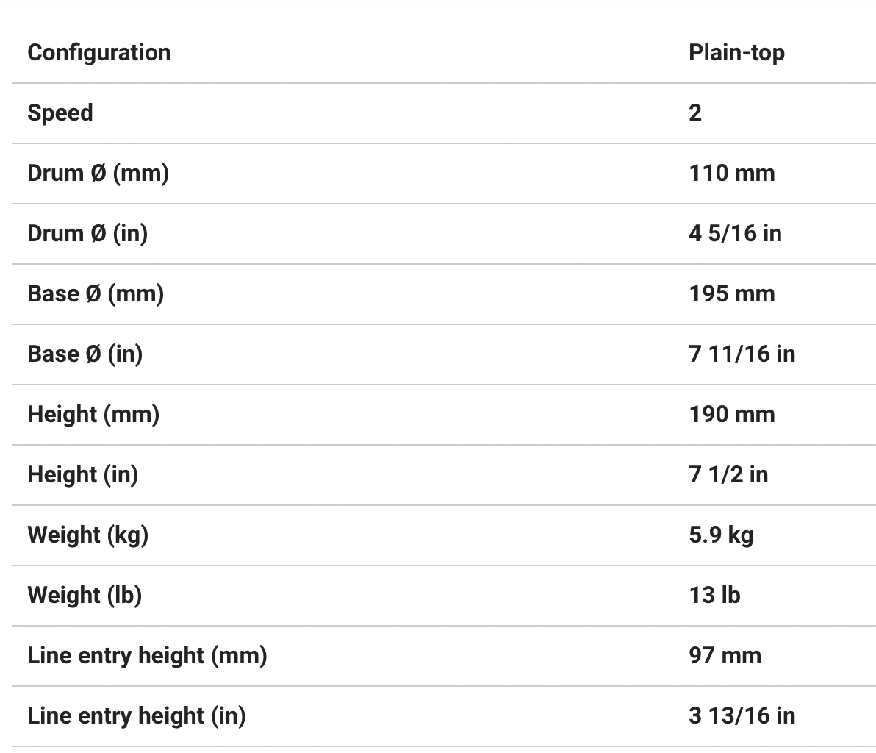Select the 195 mm base diameter value
The height and width of the screenshot is (753, 876).
point(732,294)
